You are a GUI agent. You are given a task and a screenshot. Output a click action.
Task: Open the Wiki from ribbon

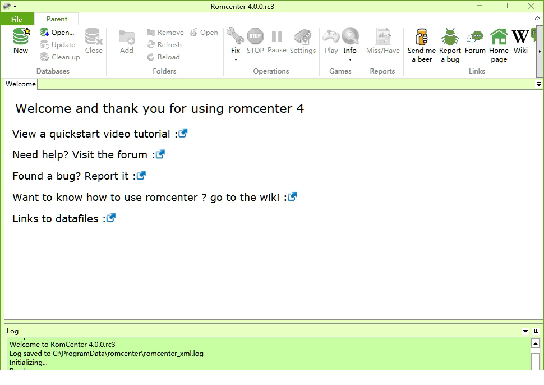520,40
